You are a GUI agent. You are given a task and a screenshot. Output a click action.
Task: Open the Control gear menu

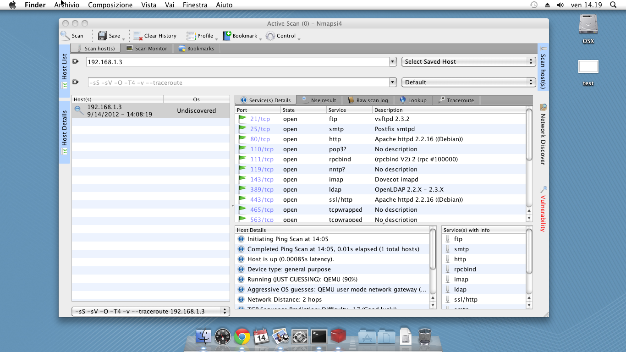click(x=270, y=36)
